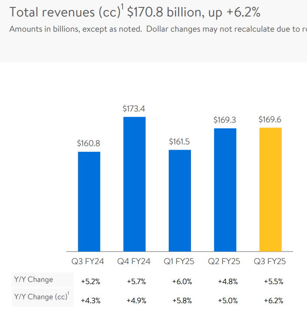Click the +4.3% constant currency value

tap(90, 301)
